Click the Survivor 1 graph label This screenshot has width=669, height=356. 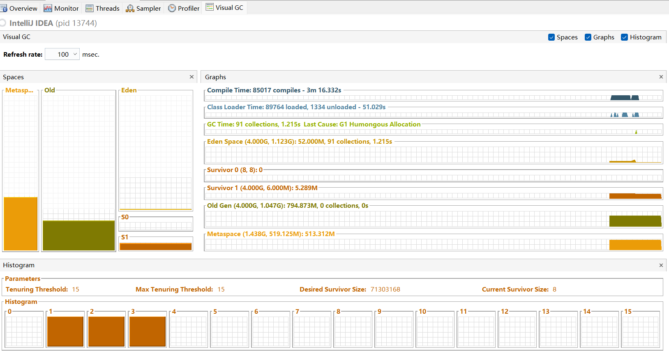262,188
